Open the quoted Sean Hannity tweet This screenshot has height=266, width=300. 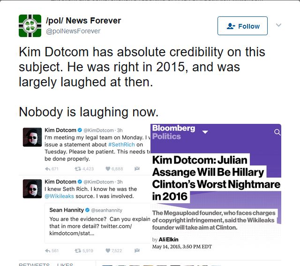tap(97, 223)
